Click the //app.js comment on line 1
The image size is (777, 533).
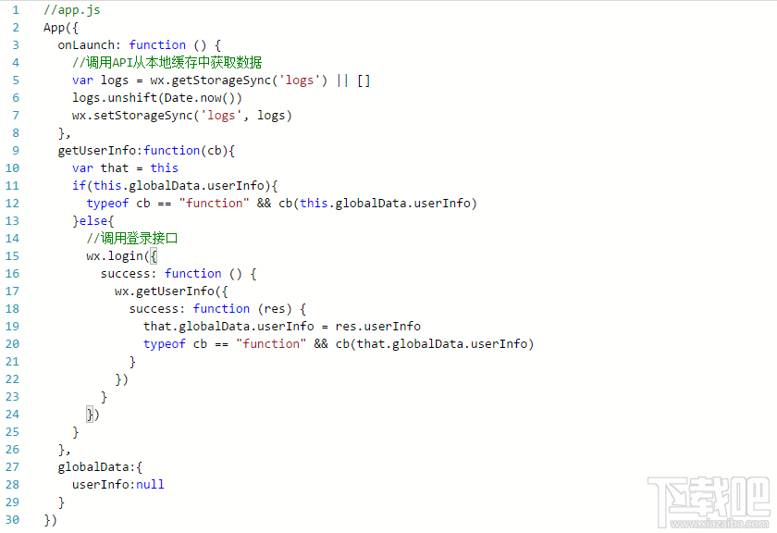(72, 10)
